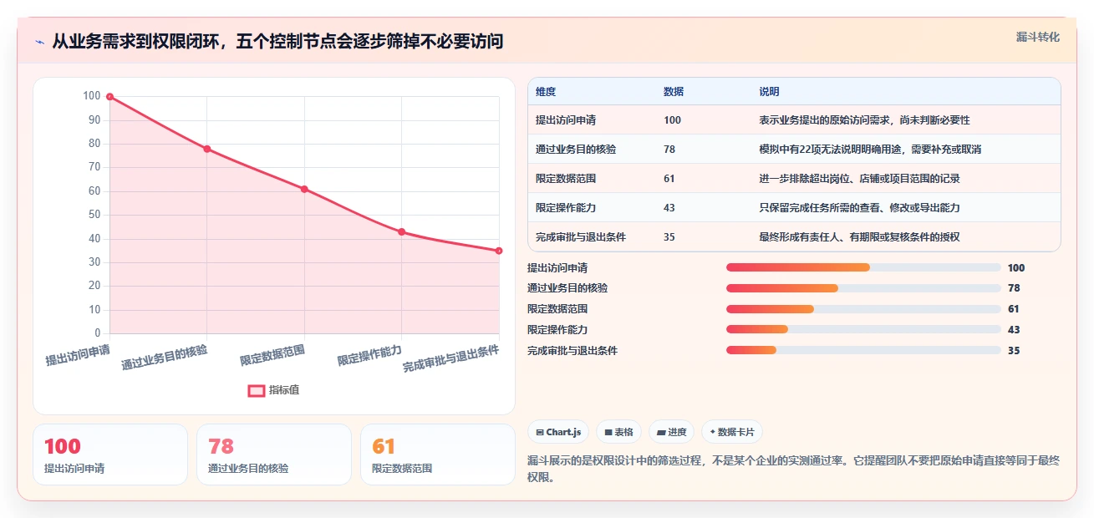Click the lightning icon beside the title

tap(40, 42)
